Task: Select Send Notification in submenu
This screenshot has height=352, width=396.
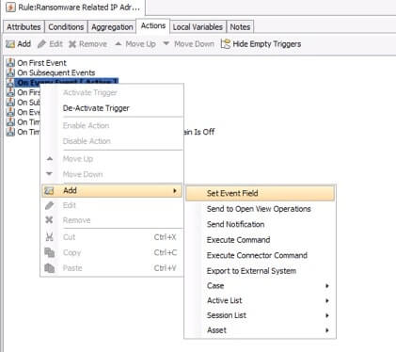Action: pos(260,224)
